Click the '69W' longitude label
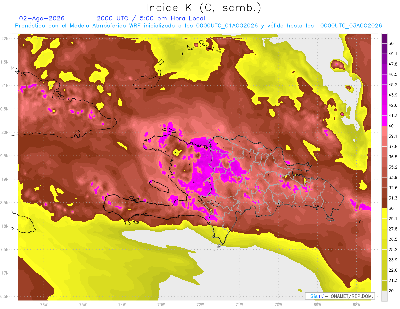Viewport: 400px width, 309px height. click(317, 305)
